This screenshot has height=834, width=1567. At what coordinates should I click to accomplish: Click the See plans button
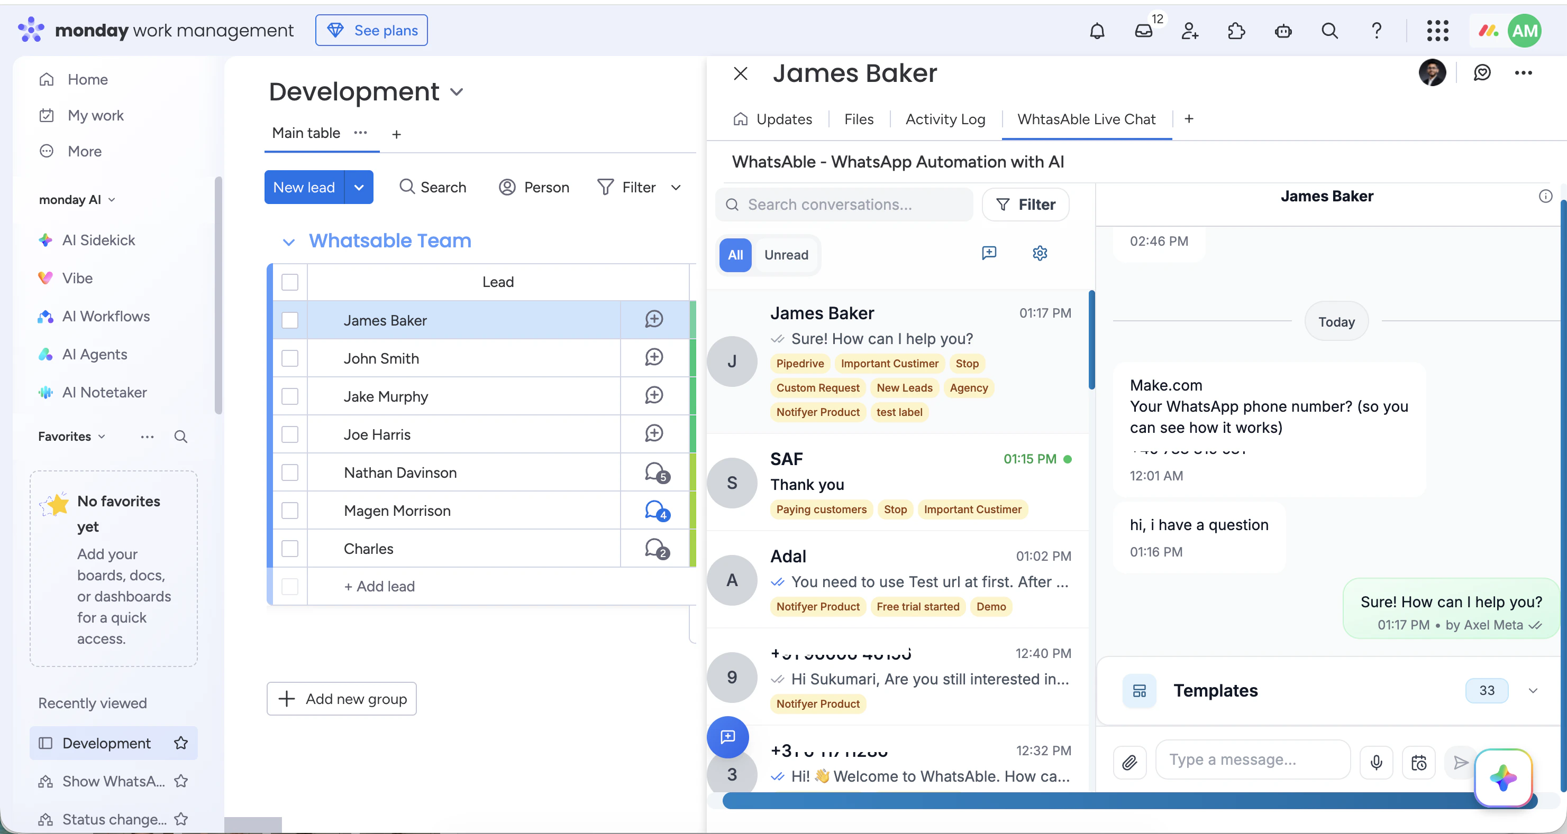pyautogui.click(x=371, y=31)
